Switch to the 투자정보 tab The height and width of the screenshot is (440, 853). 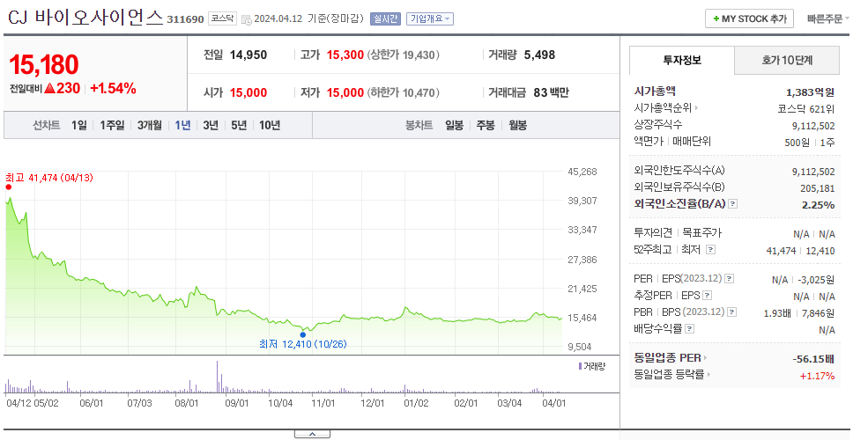pos(682,61)
